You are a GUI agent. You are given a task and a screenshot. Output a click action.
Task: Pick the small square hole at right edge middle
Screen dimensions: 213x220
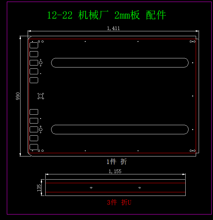[193, 96]
